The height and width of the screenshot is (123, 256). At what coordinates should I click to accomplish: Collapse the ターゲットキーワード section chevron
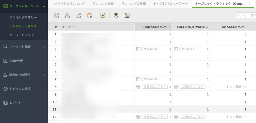pyautogui.click(x=43, y=6)
